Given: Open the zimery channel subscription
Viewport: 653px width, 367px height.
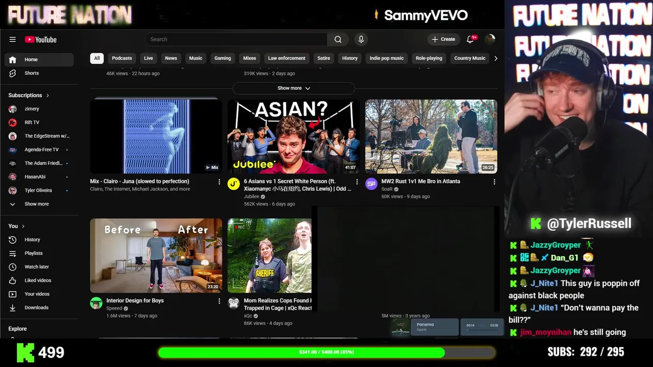Looking at the screenshot, I should [39, 109].
